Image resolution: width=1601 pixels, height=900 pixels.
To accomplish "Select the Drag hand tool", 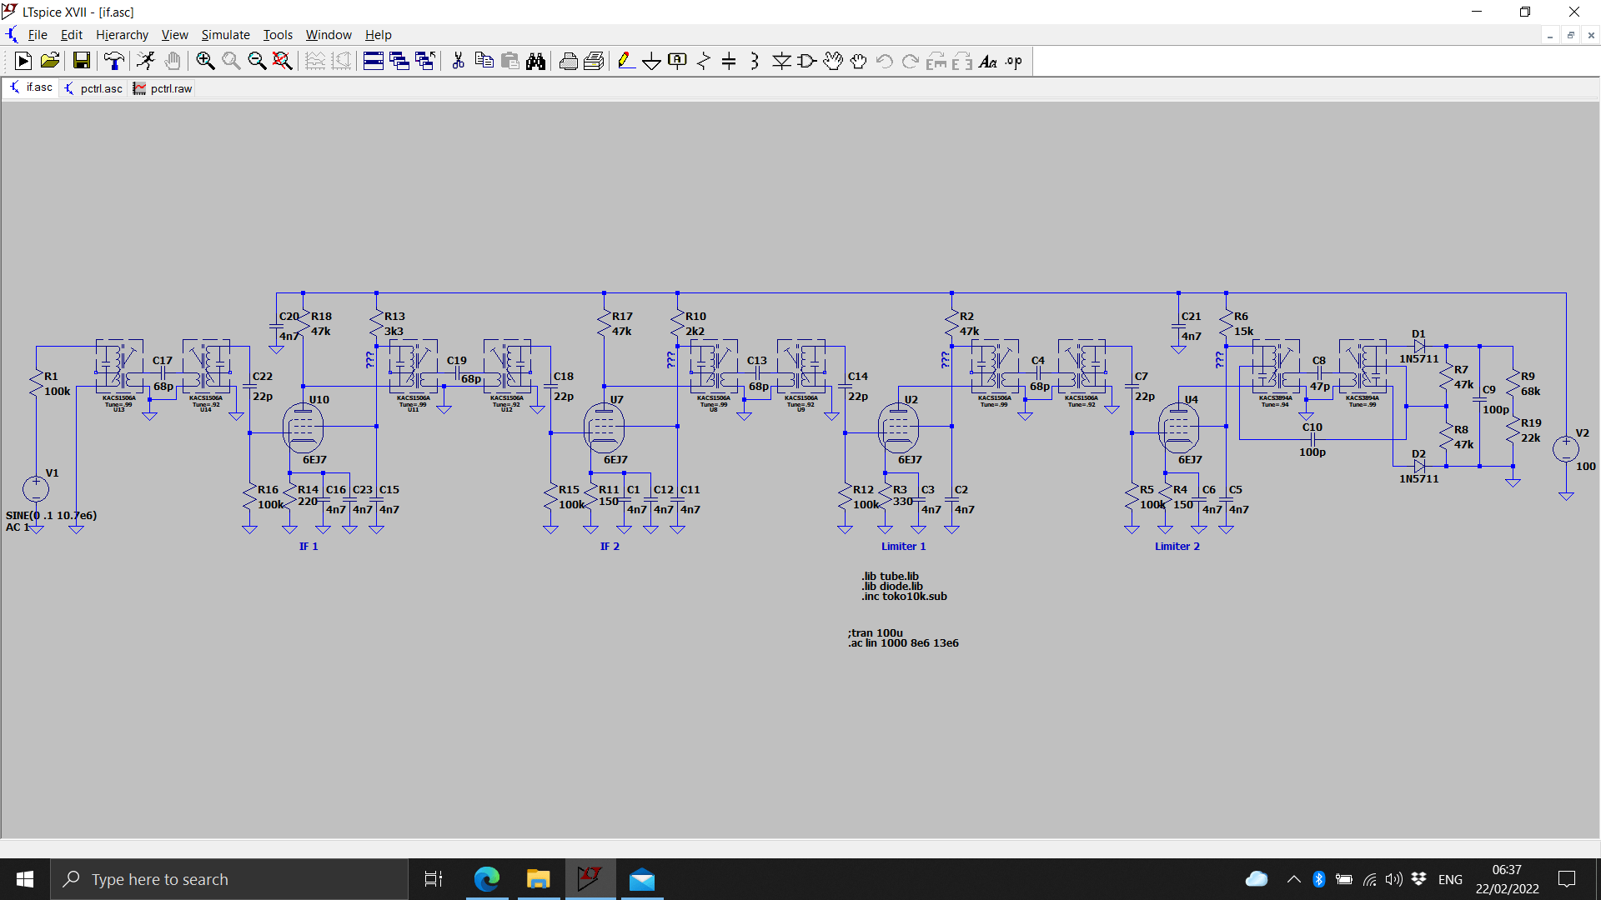I will (859, 61).
